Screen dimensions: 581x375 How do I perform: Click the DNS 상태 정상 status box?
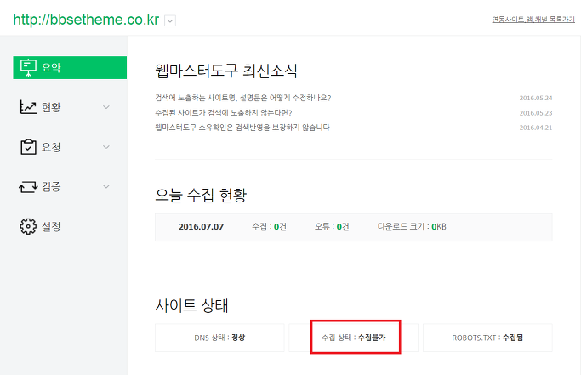click(x=219, y=338)
